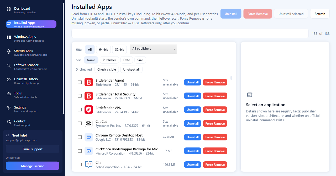Viewport: 336px width, 176px height.
Task: Filter apps to 32-bit
Action: [x=119, y=49]
